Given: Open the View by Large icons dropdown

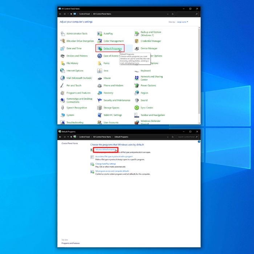Looking at the screenshot, I should click(x=183, y=22).
